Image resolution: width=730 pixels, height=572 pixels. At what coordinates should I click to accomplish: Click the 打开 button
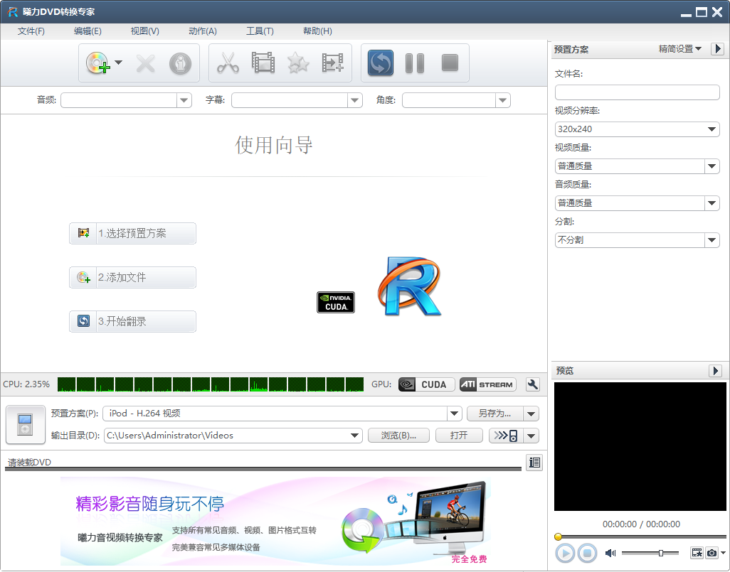coord(459,436)
